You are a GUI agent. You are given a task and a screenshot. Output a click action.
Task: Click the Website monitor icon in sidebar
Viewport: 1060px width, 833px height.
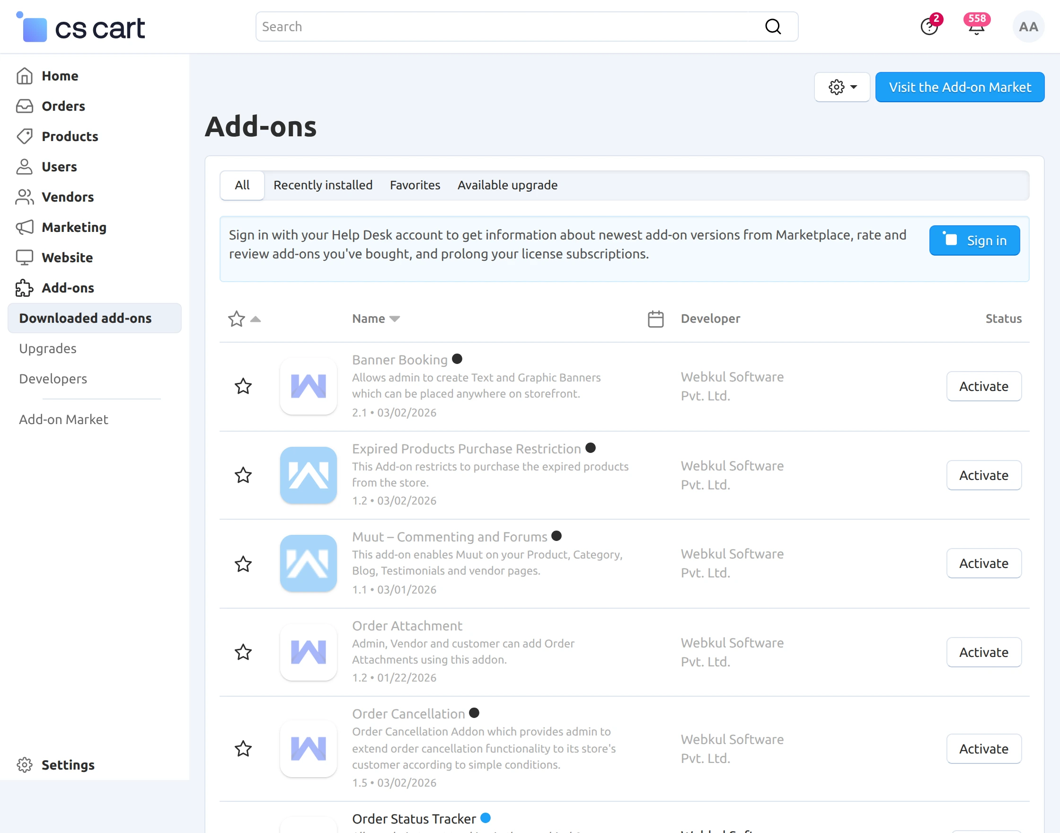pyautogui.click(x=25, y=257)
